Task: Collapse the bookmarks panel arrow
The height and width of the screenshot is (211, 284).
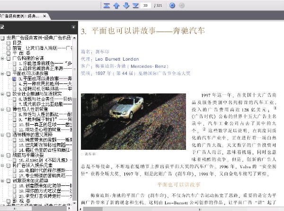Action: 73,27
